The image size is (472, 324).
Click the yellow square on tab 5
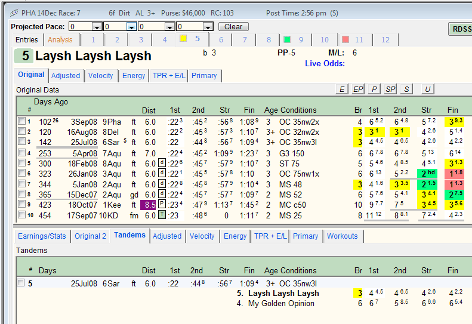(183, 39)
